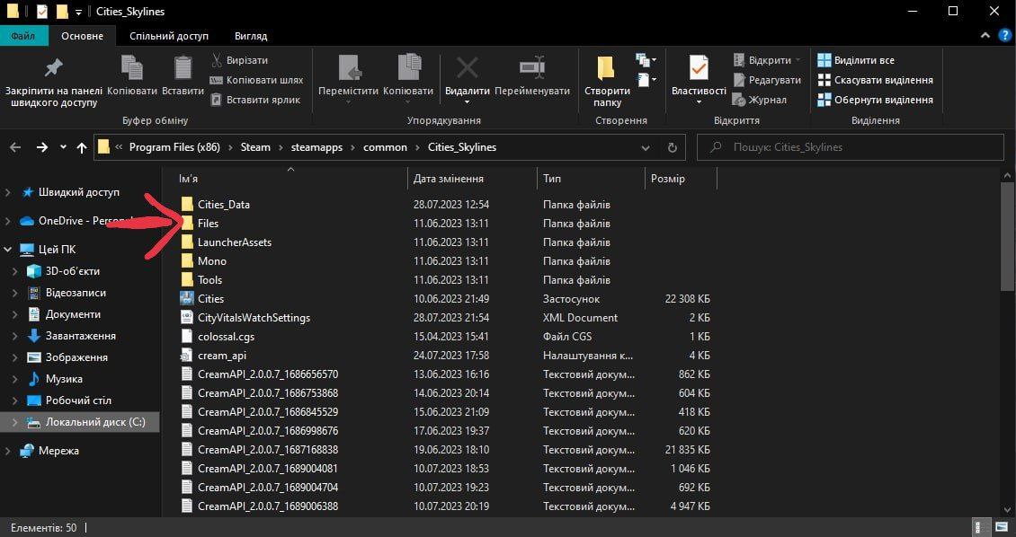
Task: Select Локальний диск (C:) in the navigation pane
Action: pyautogui.click(x=80, y=422)
